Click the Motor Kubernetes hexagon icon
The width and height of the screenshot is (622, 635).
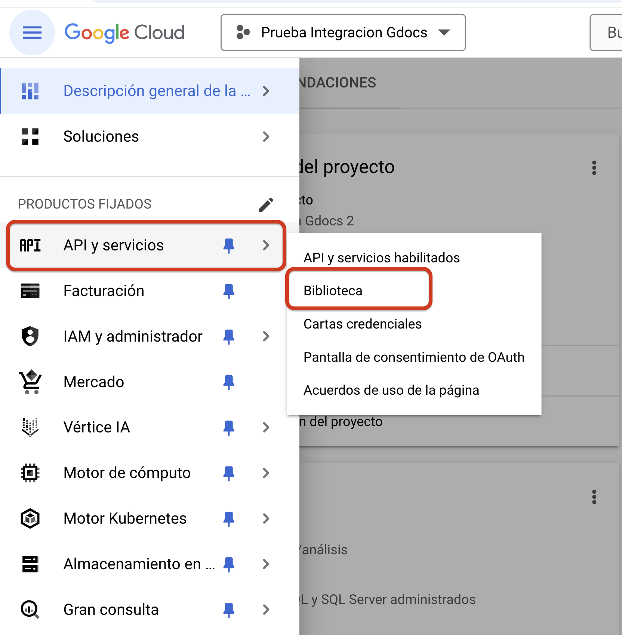30,518
